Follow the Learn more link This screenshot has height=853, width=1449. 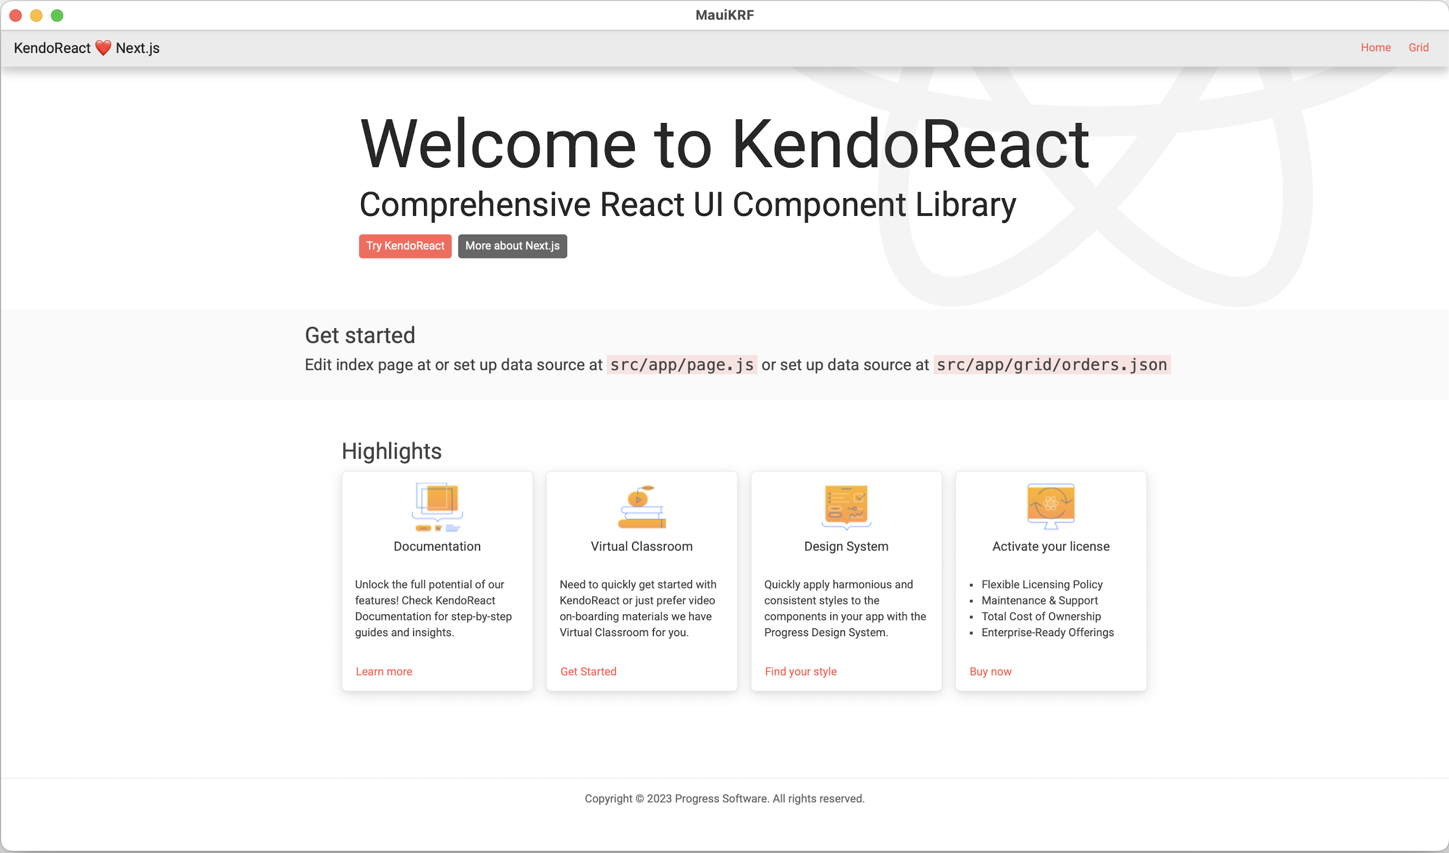click(384, 671)
